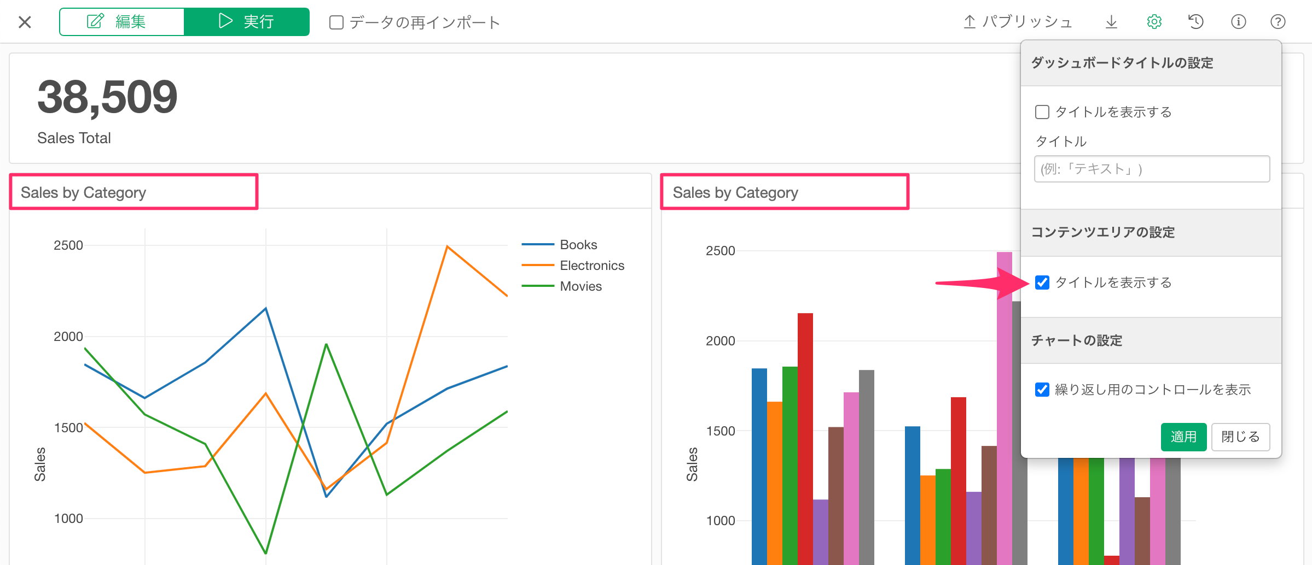Open the help question mark icon

click(x=1278, y=22)
